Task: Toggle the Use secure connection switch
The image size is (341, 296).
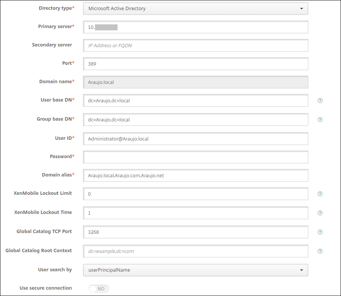Action: (99, 289)
